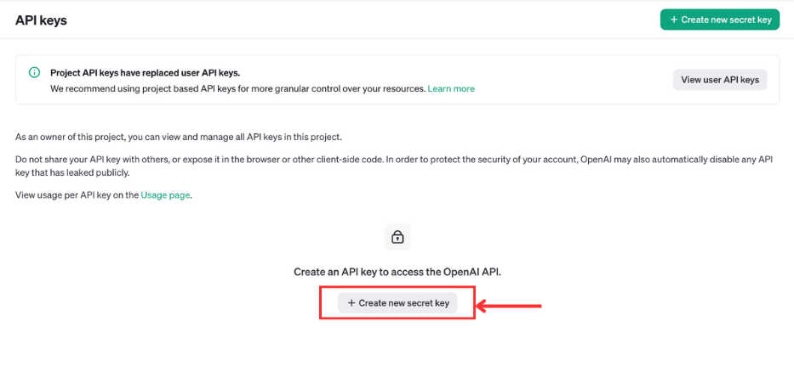Click the lock icon above the prompt
Viewport: 794px width, 366px height.
click(x=397, y=237)
